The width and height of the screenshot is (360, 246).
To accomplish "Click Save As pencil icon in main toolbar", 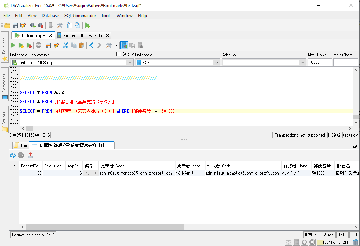I will pos(23,25).
